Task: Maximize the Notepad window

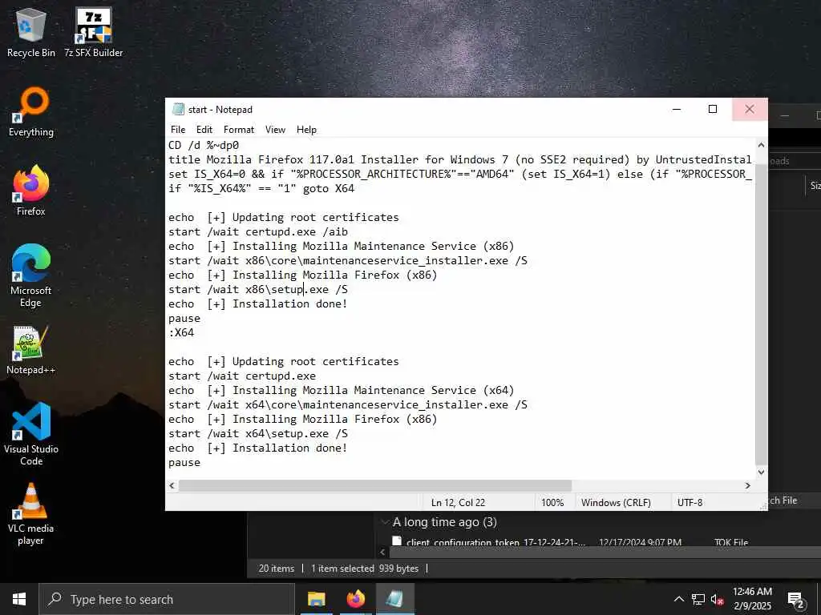Action: 713,109
